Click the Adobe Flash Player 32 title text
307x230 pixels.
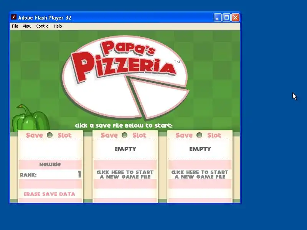[x=45, y=18]
